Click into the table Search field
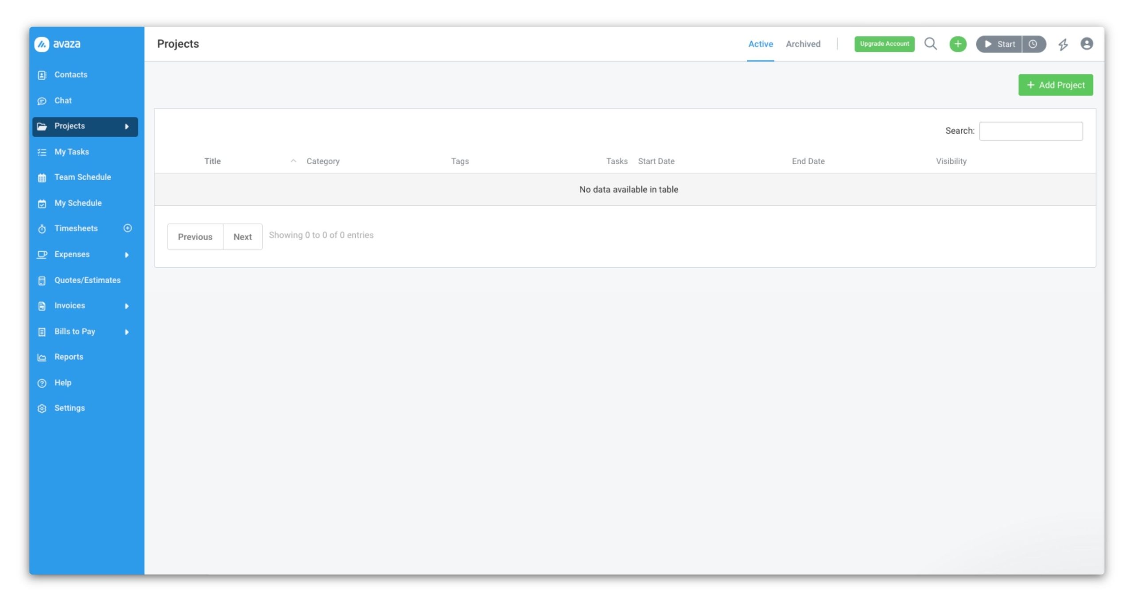1134x604 pixels. (x=1031, y=131)
